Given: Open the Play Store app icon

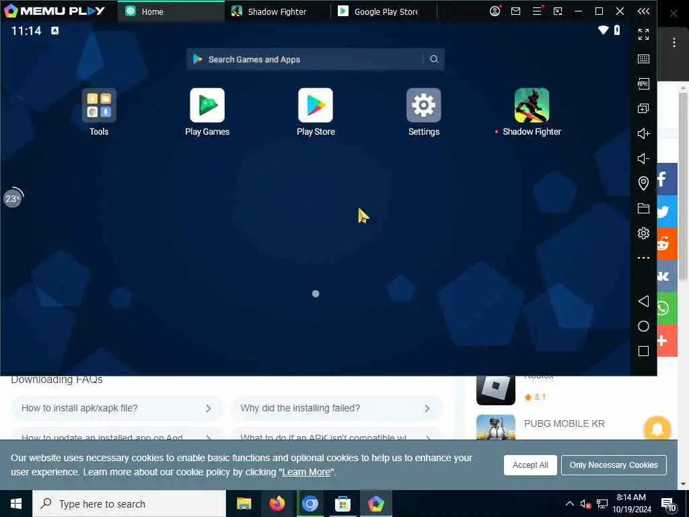Looking at the screenshot, I should pos(316,105).
